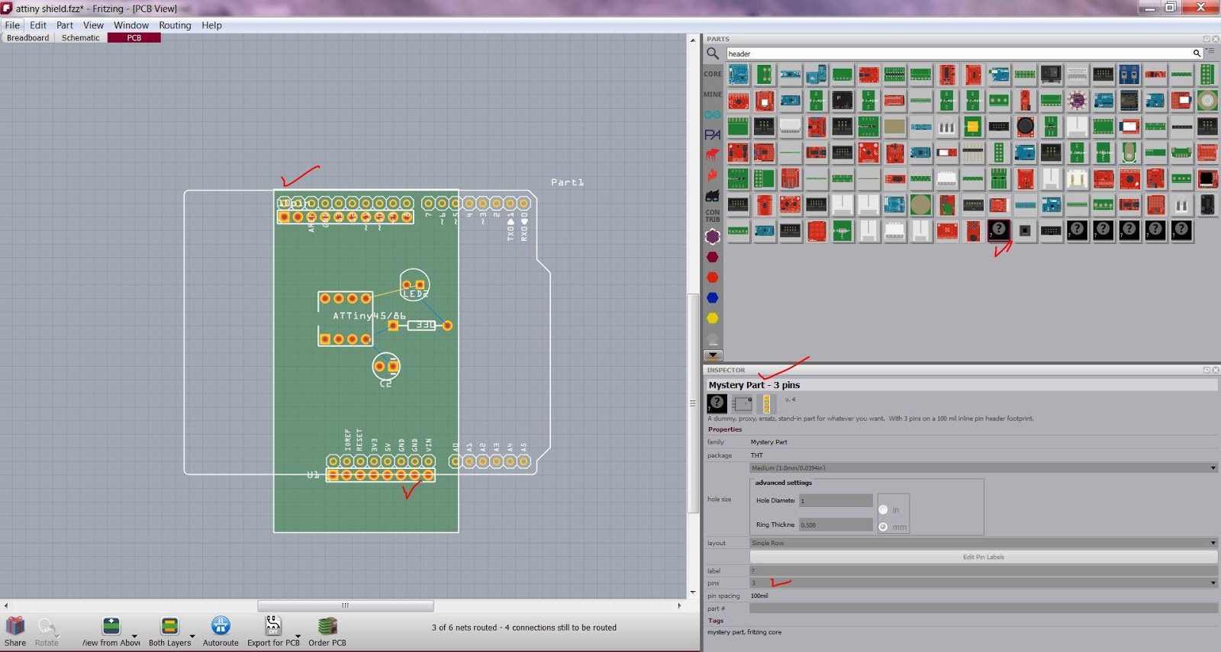Image resolution: width=1221 pixels, height=652 pixels.
Task: Select the black rocker switch part thumbnail
Action: coord(1051,75)
